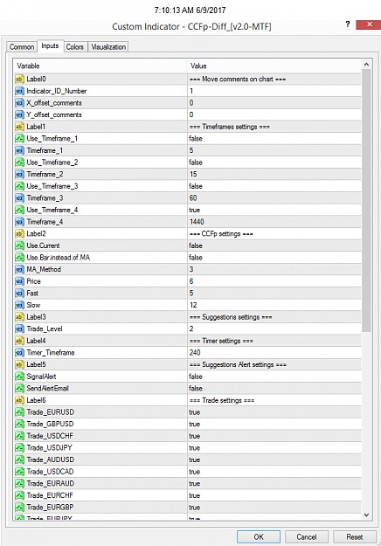Click the 1440 value of Timeframe_4

click(197, 222)
